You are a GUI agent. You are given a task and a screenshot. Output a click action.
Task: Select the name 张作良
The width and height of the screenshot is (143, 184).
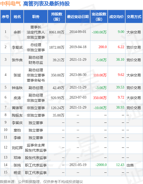17,60
